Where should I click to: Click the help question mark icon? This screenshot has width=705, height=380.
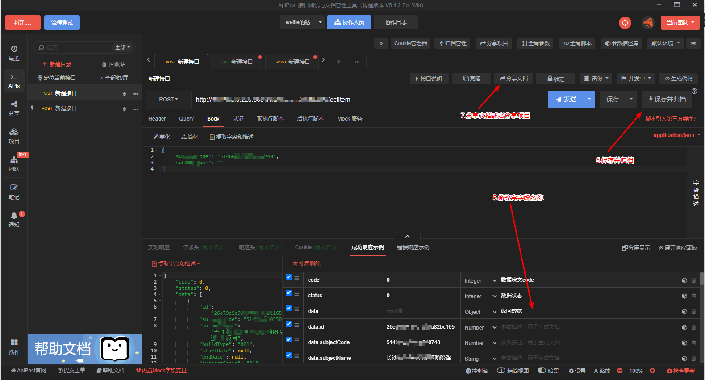point(694,91)
